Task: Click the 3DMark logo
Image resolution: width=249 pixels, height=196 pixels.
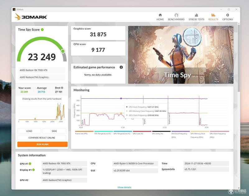Action: point(31,17)
